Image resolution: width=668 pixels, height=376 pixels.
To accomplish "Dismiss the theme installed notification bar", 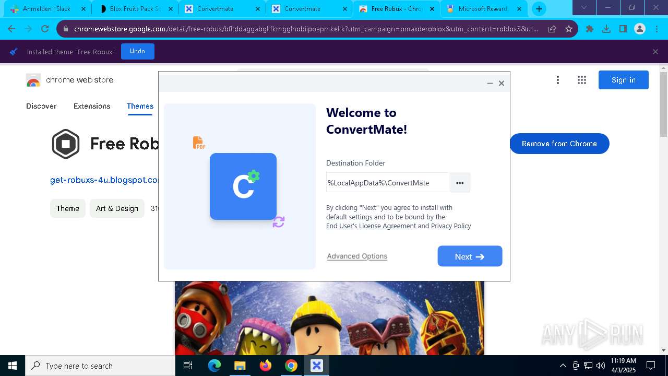I will (x=655, y=52).
